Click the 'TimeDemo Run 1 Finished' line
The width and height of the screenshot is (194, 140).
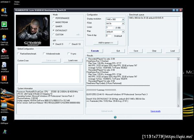point(98,61)
